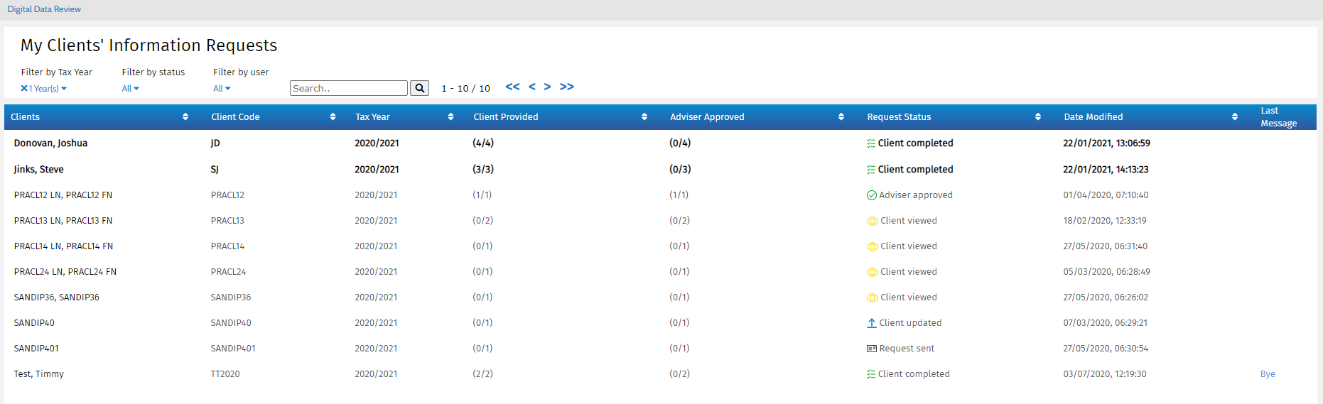Sort by Clients column arrows
Viewport: 1323px width, 404px height.
coord(185,117)
